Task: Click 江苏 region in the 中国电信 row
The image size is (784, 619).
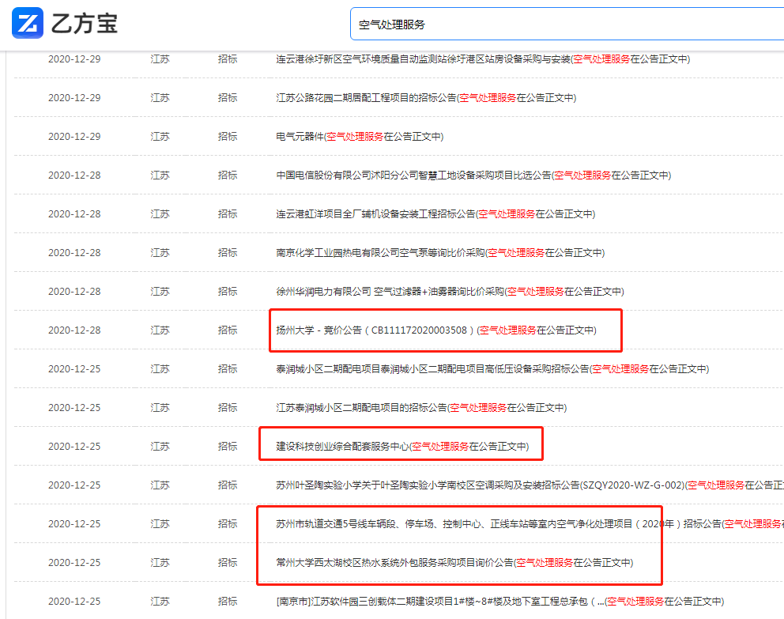Action: coord(160,175)
